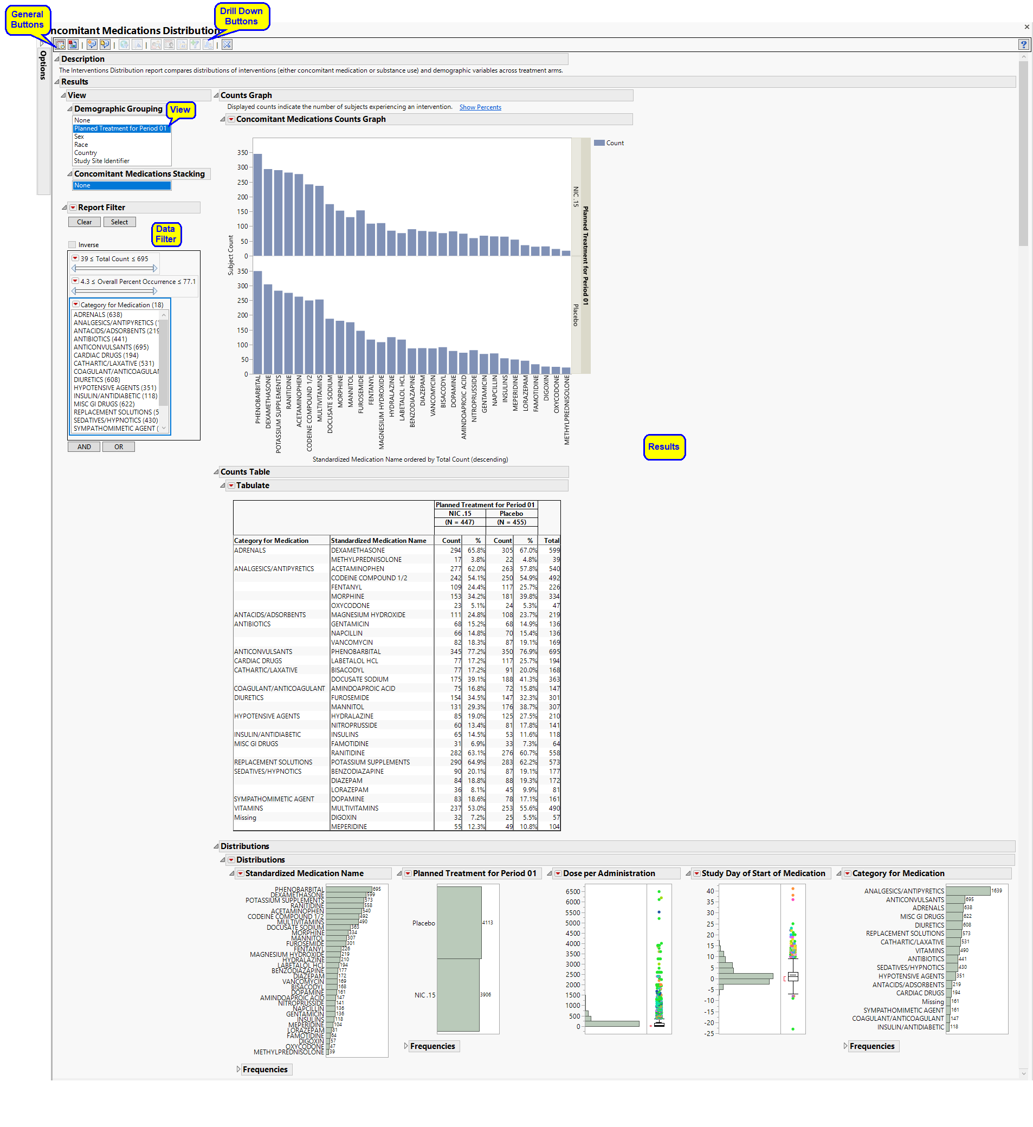Click the blue X icon in the toolbar
Image resolution: width=1033 pixels, height=1127 pixels.
coord(227,45)
